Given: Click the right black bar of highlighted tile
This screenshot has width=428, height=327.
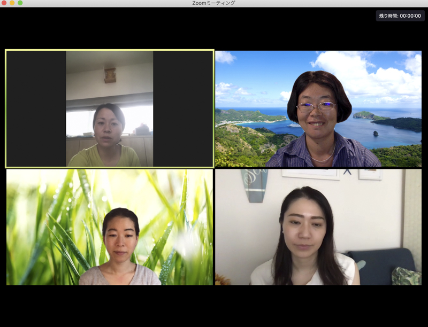Looking at the screenshot, I should [183, 109].
